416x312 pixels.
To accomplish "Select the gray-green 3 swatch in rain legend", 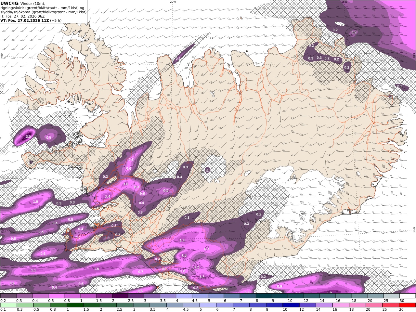I will point(141,305).
